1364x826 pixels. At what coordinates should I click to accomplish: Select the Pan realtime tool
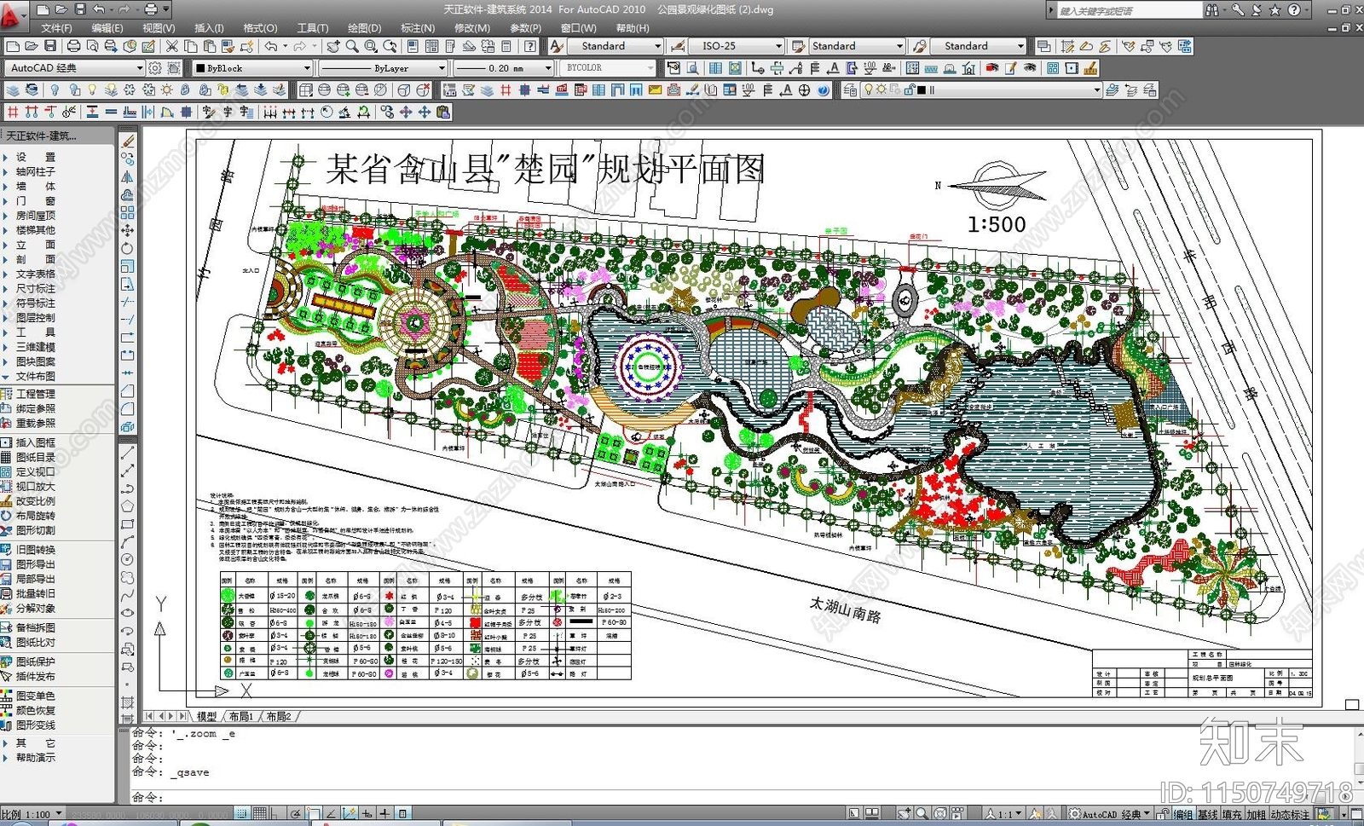point(333,46)
